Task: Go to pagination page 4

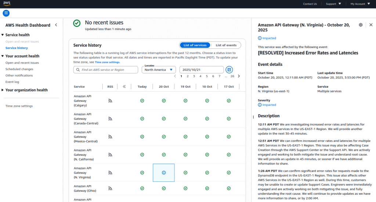Action: point(200,76)
